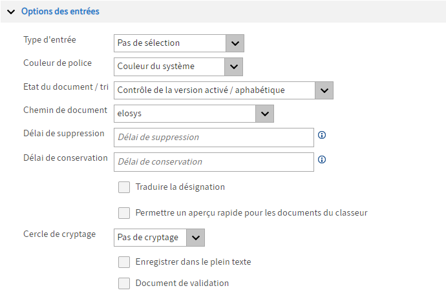The image size is (446, 297).
Task: Collapse the Options des entrées section chevron
Action: tap(11, 12)
